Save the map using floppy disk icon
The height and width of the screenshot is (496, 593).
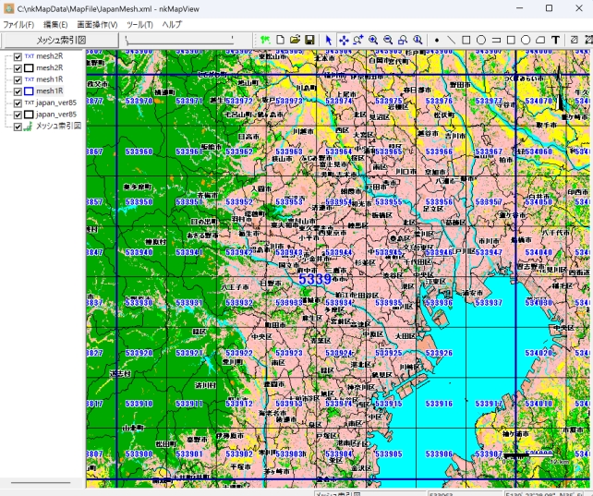pyautogui.click(x=310, y=41)
